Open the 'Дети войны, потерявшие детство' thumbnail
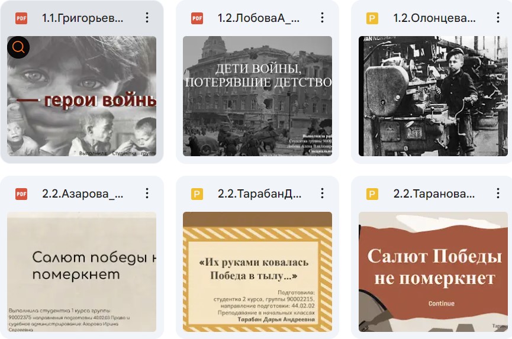This screenshot has width=512, height=339. (257, 96)
